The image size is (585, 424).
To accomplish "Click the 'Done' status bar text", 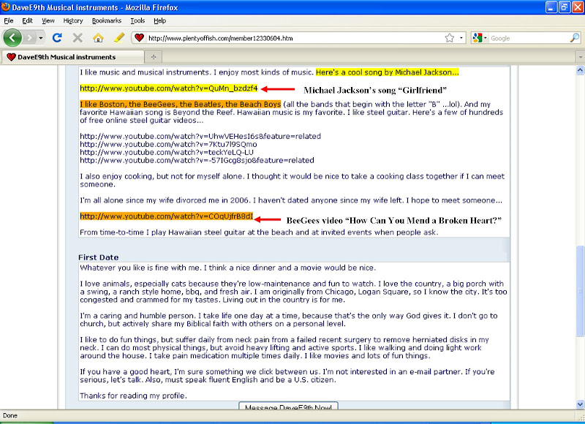I will point(10,415).
